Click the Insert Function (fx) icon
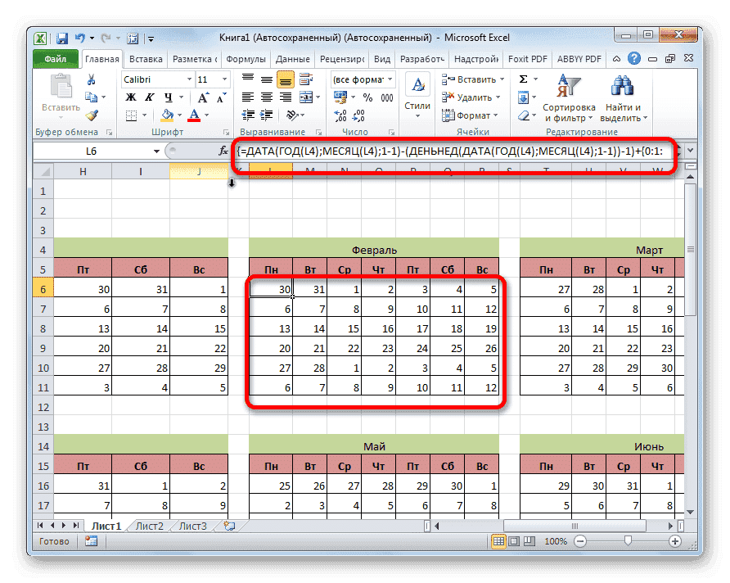Image resolution: width=730 pixels, height=583 pixels. (225, 151)
